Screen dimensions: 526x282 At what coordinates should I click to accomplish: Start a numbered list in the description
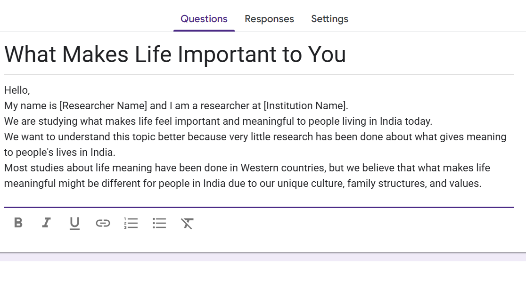(131, 223)
